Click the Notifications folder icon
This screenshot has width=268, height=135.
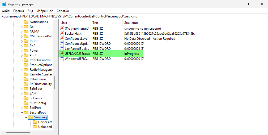pyautogui.click(x=26, y=22)
